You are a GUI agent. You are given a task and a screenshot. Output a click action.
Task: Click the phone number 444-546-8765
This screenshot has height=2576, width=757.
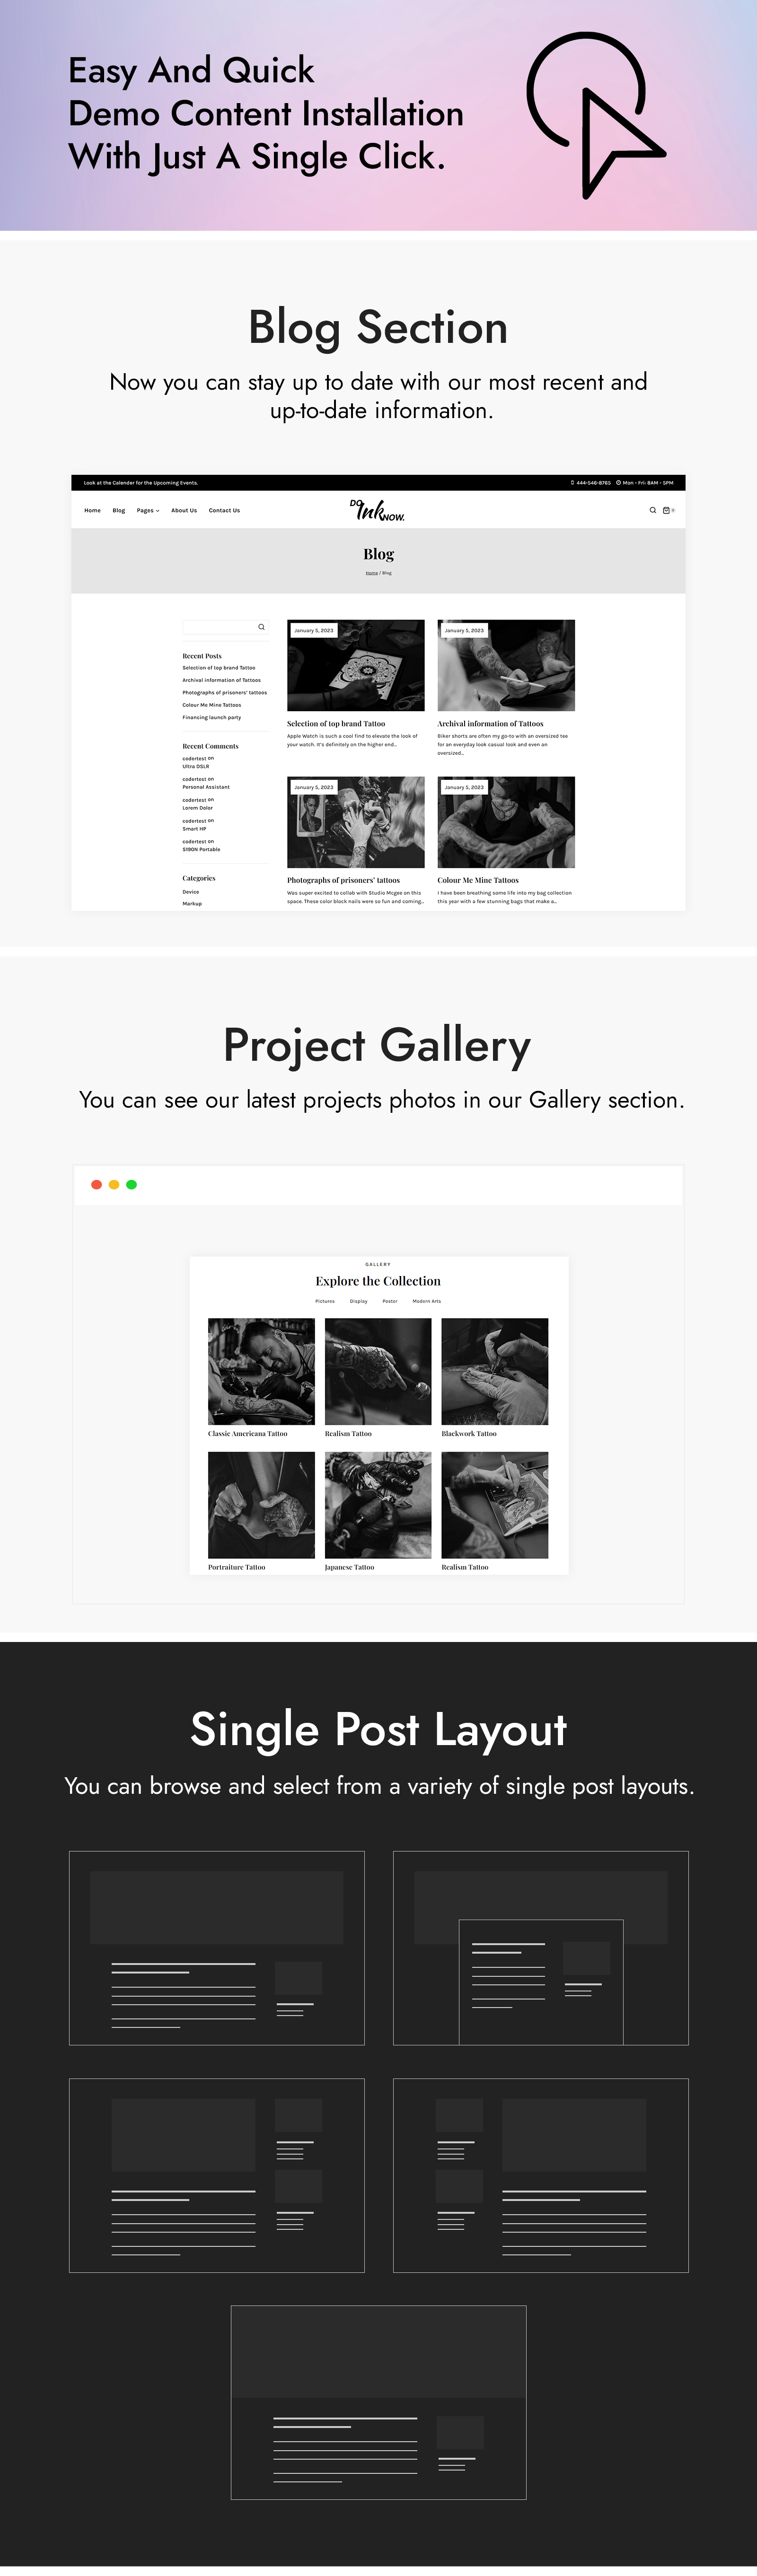(592, 483)
